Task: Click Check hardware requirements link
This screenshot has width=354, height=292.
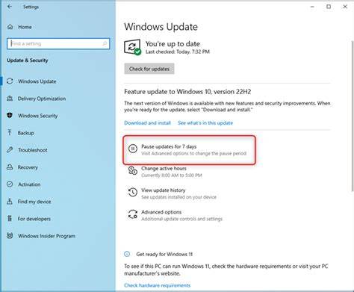Action: pyautogui.click(x=157, y=285)
